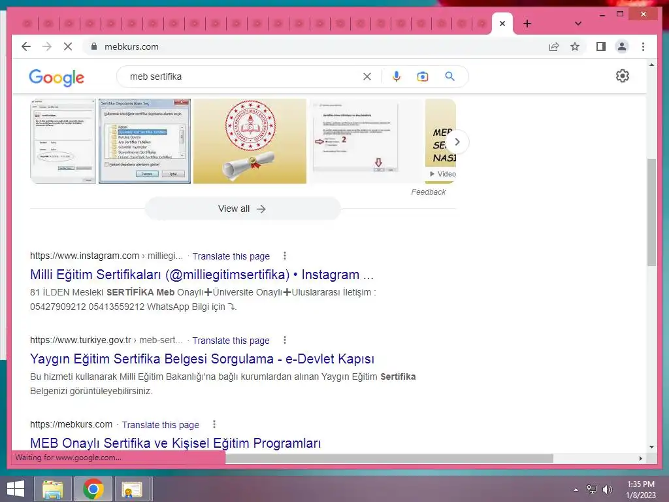Viewport: 669px width, 502px height.
Task: Translate the Instagram result page
Action: pos(231,256)
